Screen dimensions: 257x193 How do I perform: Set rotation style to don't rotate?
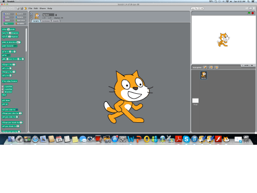coord(32,18)
